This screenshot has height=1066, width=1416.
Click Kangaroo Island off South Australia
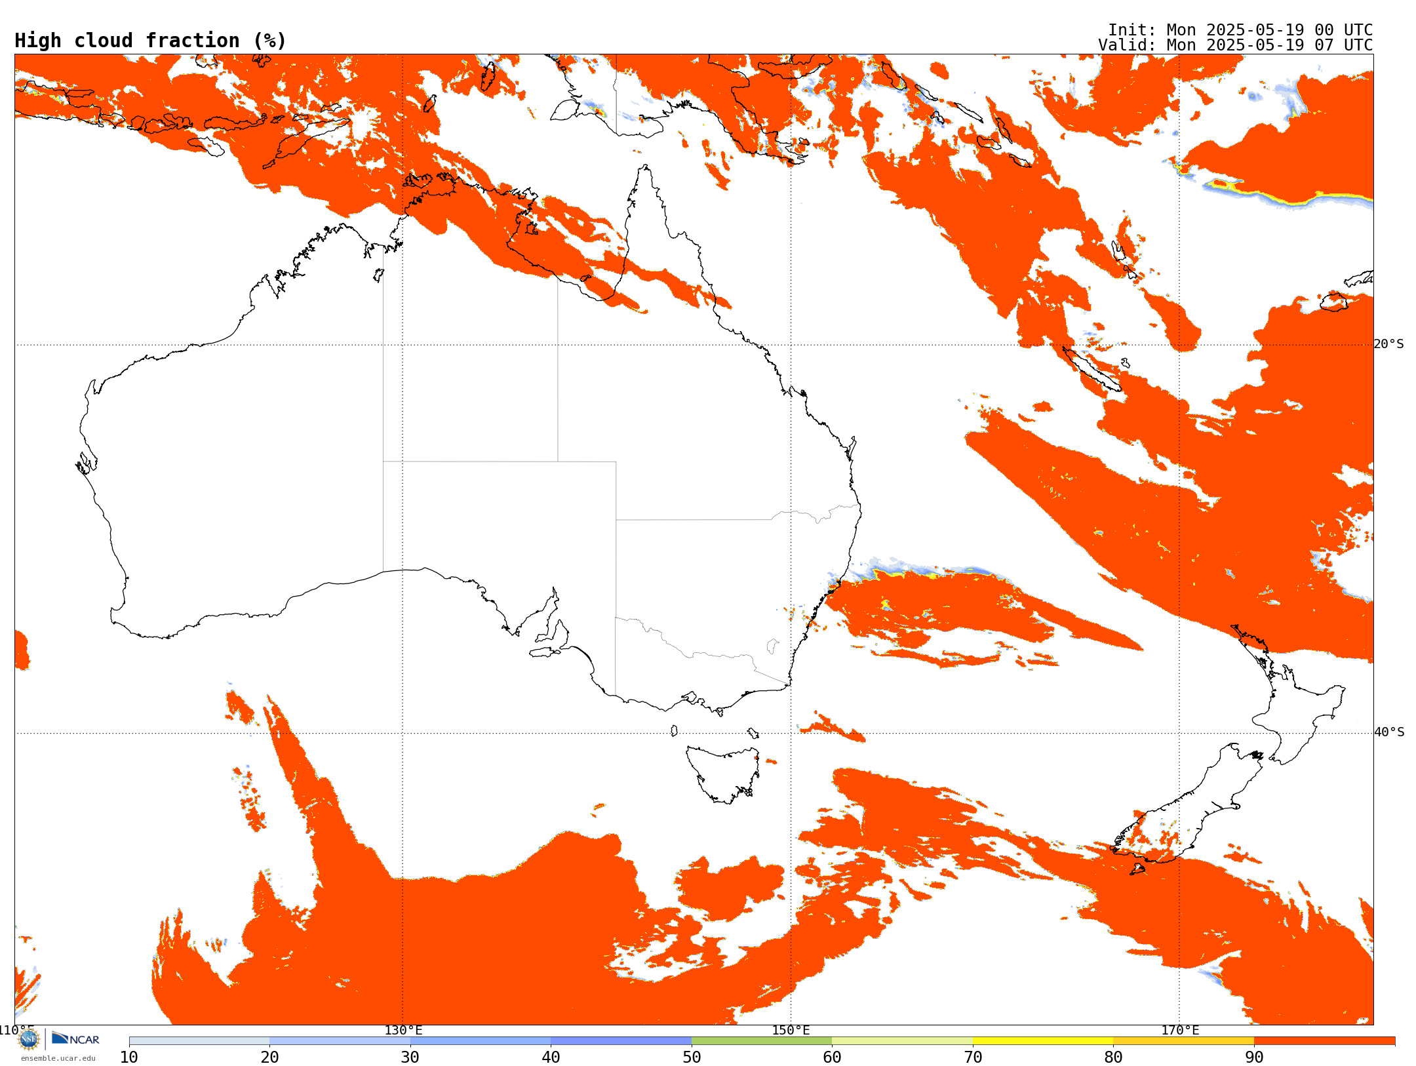[545, 652]
